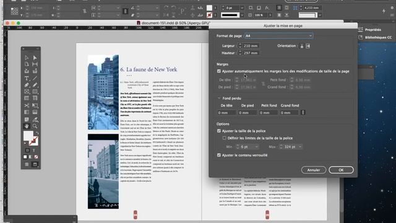Click the OK button
The height and width of the screenshot is (223, 396).
click(341, 170)
